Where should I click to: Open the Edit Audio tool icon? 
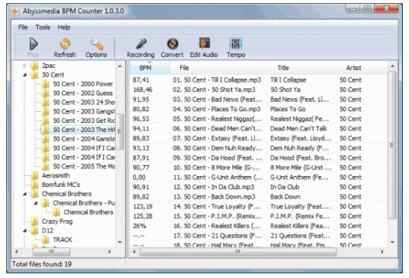tap(204, 43)
